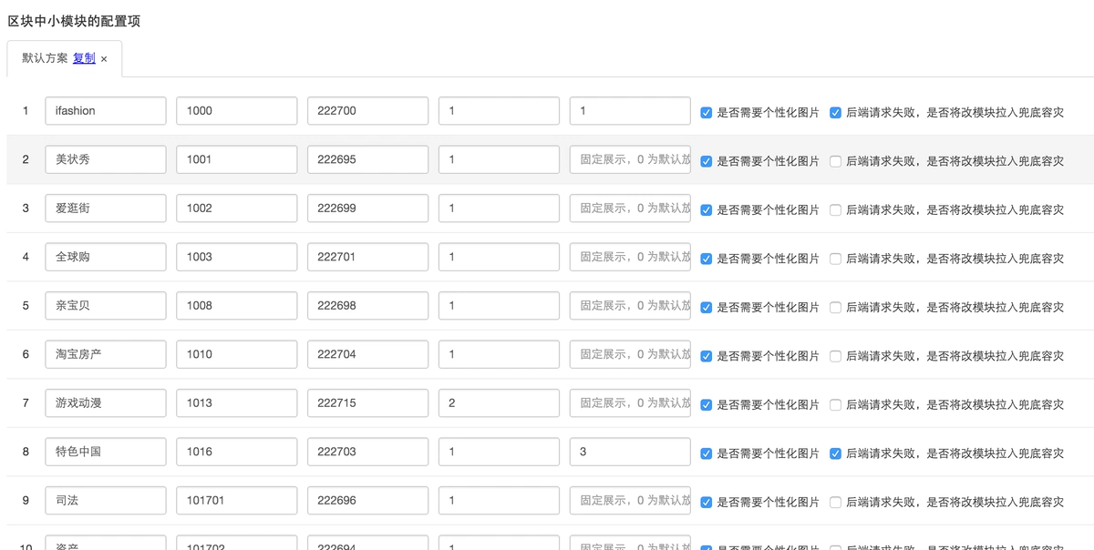Select the 默认方案 tab
1094x550 pixels.
point(65,58)
